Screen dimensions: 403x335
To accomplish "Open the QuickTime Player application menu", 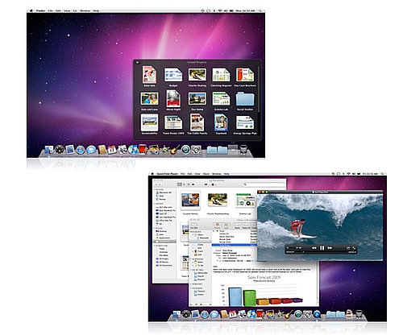I will click(x=168, y=174).
